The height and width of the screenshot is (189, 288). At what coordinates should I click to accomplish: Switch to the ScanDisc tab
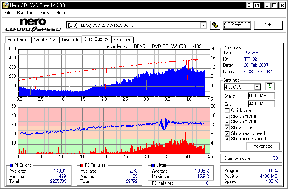click(x=122, y=40)
